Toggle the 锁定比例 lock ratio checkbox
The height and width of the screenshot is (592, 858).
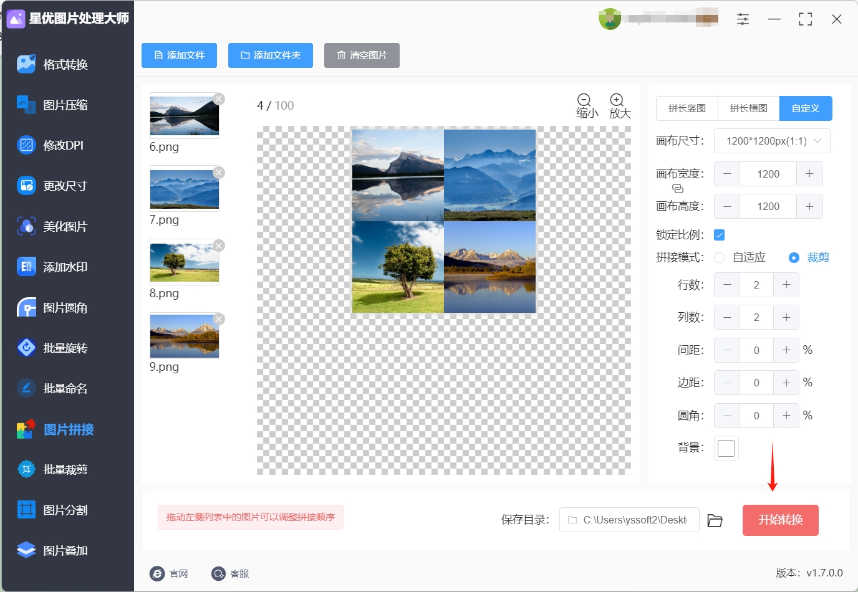tap(719, 235)
